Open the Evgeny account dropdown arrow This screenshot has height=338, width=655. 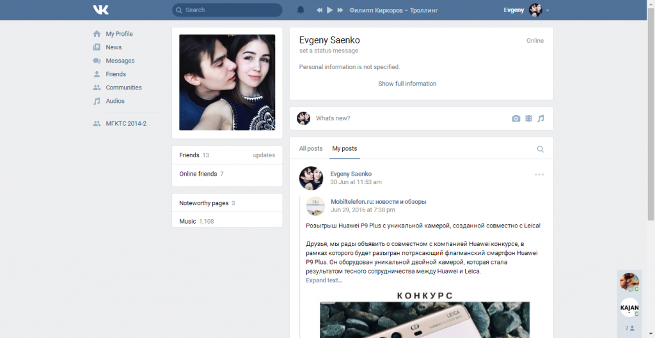tap(548, 10)
